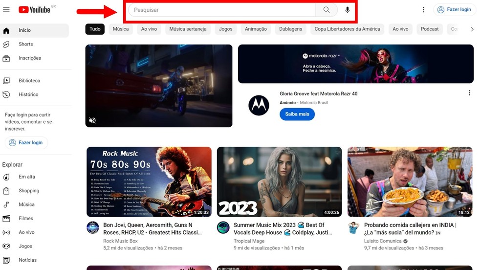Visit Rock Music Box channel name

pos(120,241)
